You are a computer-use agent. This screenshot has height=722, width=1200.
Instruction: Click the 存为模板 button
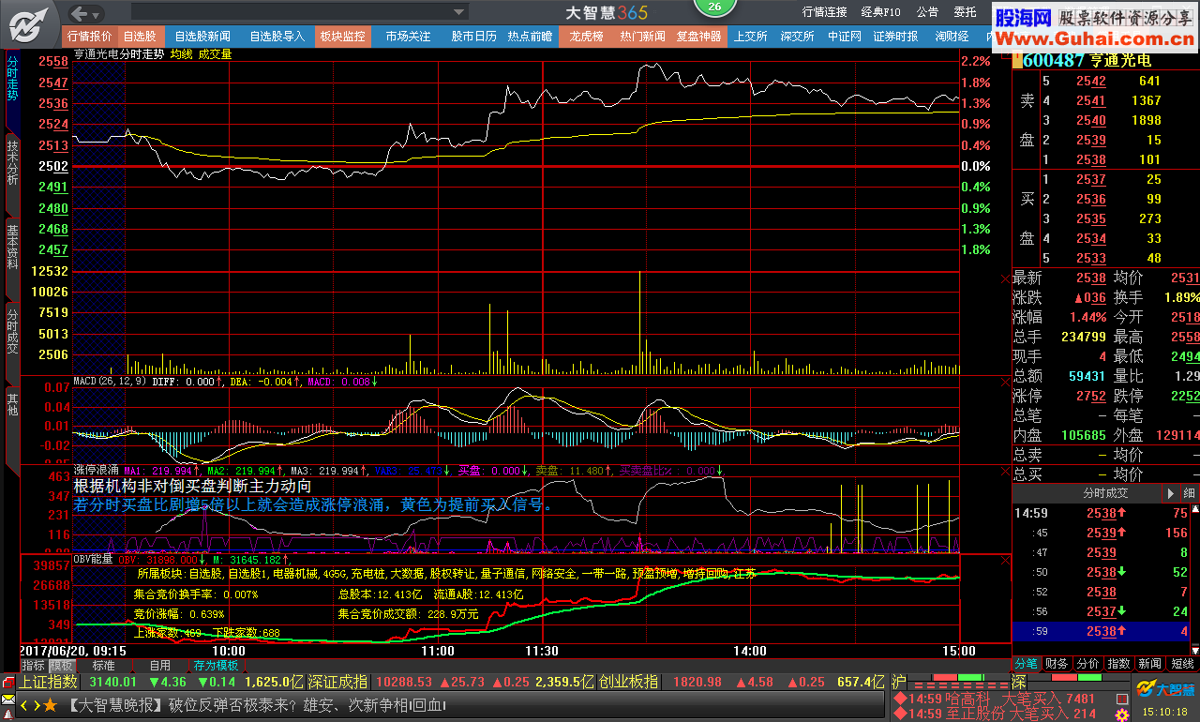coord(217,666)
